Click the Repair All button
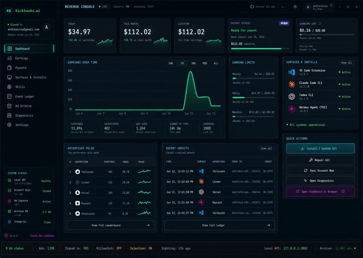 tap(320, 160)
